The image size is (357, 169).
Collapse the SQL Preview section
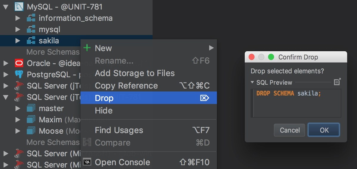pos(252,82)
